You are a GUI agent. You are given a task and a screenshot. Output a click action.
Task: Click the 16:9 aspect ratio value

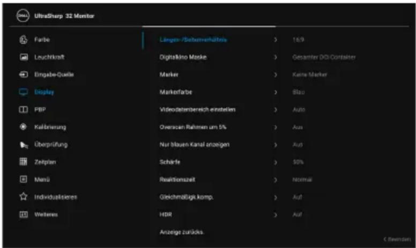point(298,40)
